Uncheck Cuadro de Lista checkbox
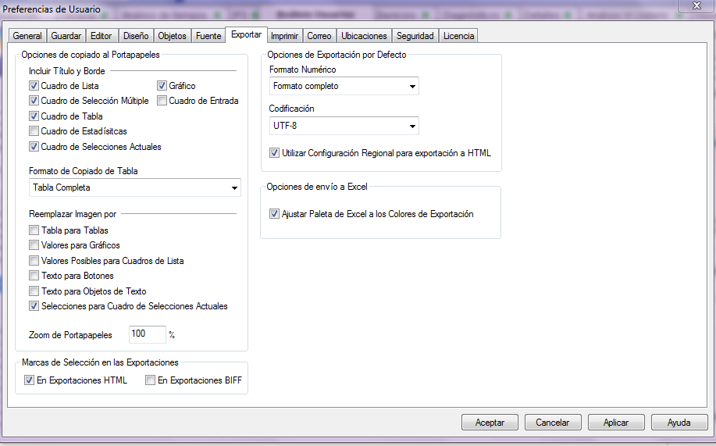This screenshot has width=716, height=446. point(34,85)
